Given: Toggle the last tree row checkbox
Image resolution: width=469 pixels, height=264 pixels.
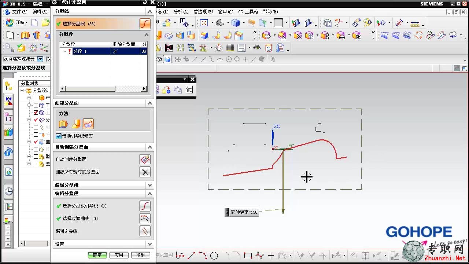Looking at the screenshot, I should coord(36,164).
